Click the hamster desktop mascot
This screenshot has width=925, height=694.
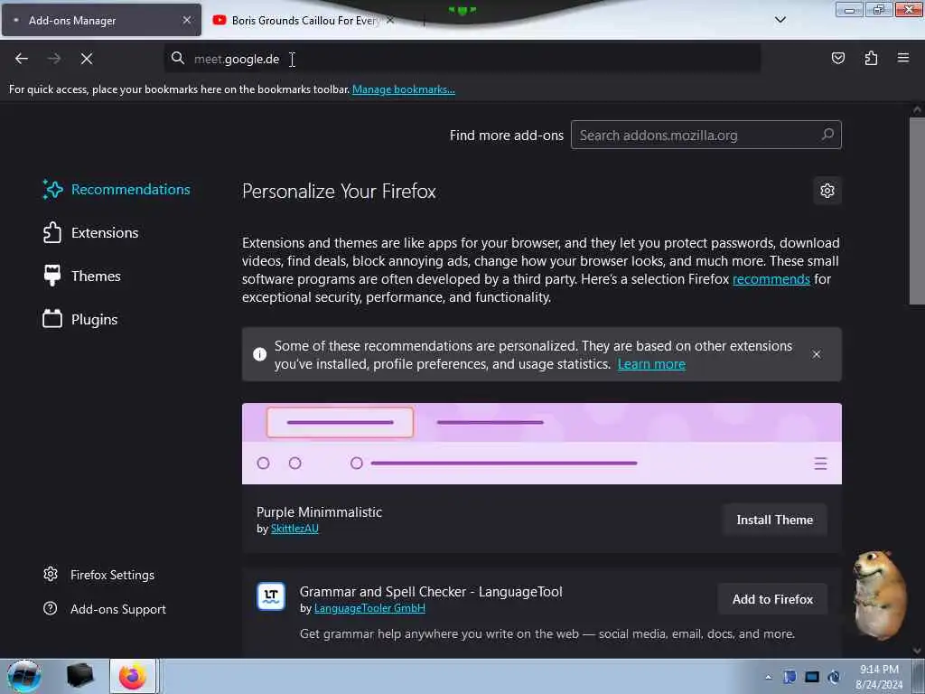pyautogui.click(x=879, y=595)
